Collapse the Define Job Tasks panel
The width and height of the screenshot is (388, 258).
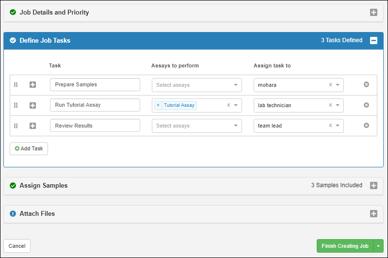(373, 41)
